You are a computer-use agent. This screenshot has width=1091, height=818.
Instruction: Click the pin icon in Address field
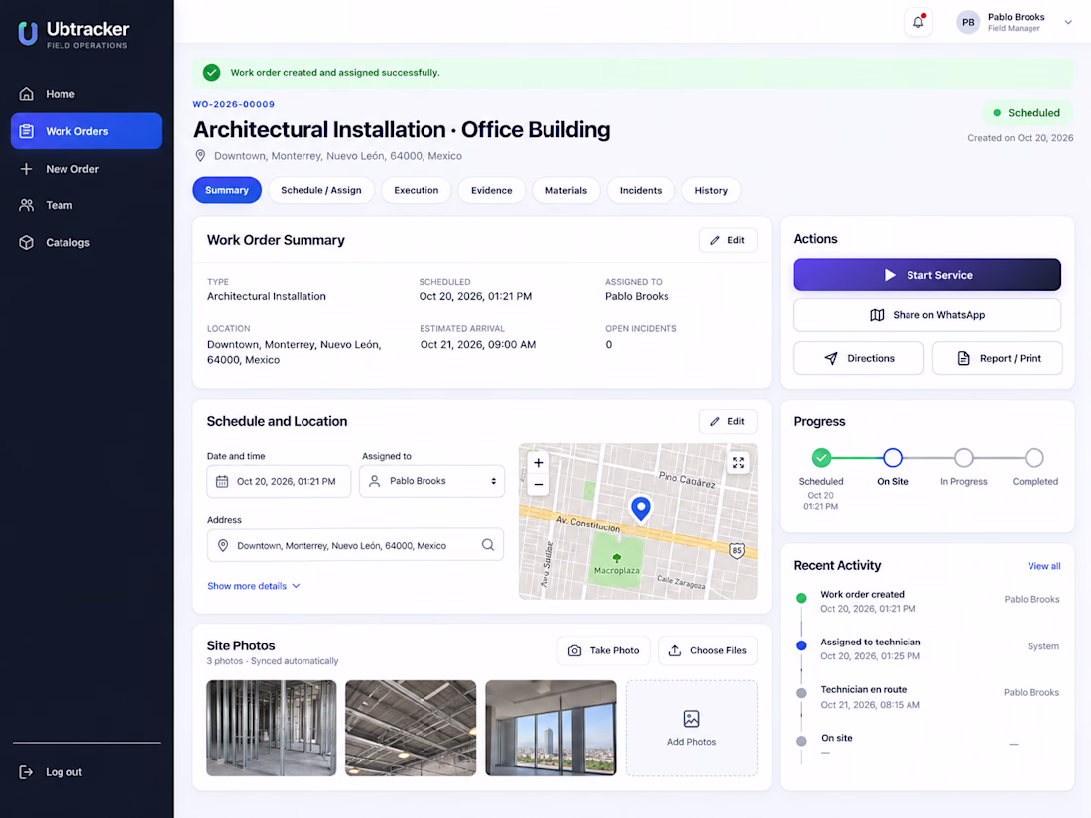(x=223, y=546)
